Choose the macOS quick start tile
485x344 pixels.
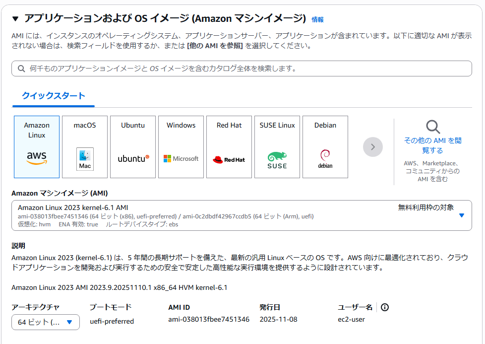coord(85,147)
